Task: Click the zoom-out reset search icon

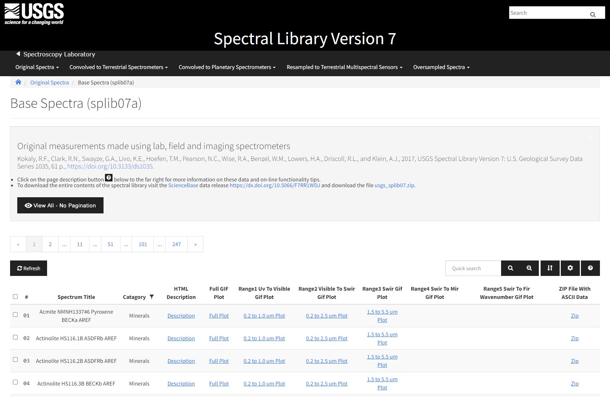Action: (x=529, y=268)
